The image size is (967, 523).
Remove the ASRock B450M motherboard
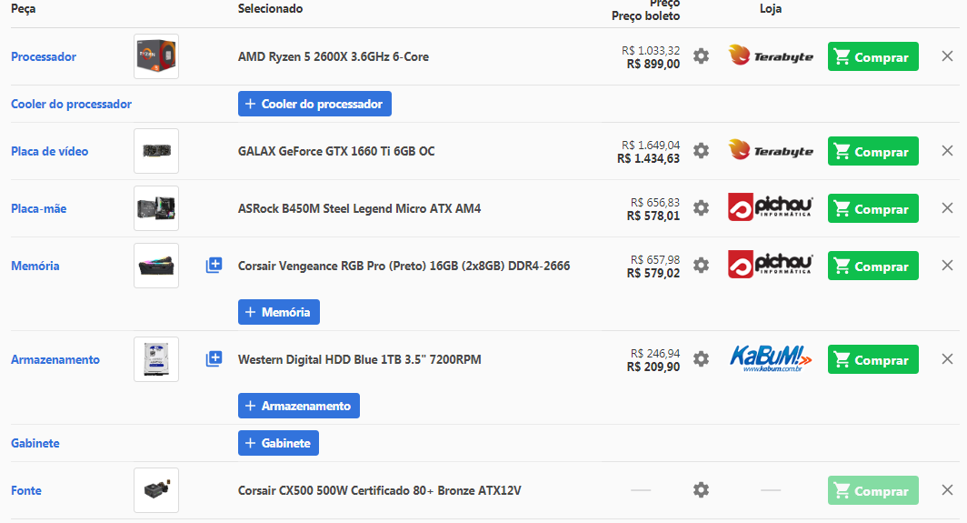pyautogui.click(x=947, y=208)
